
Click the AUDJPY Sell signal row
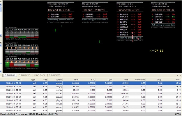129,30
